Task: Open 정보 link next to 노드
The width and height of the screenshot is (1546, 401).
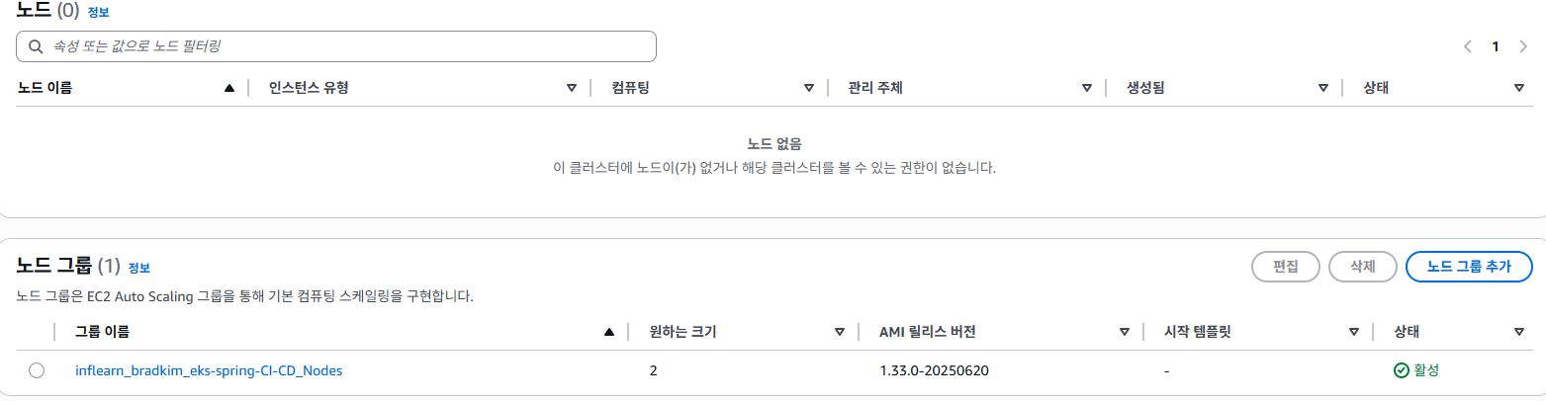Action: point(99,13)
